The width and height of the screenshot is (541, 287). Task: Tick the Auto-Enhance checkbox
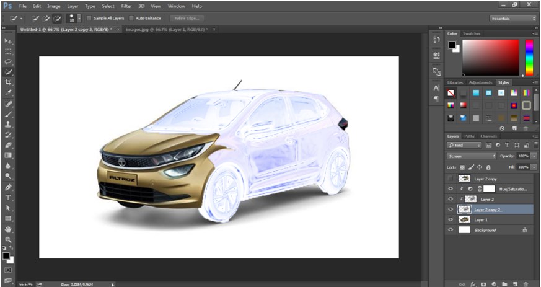coord(131,18)
